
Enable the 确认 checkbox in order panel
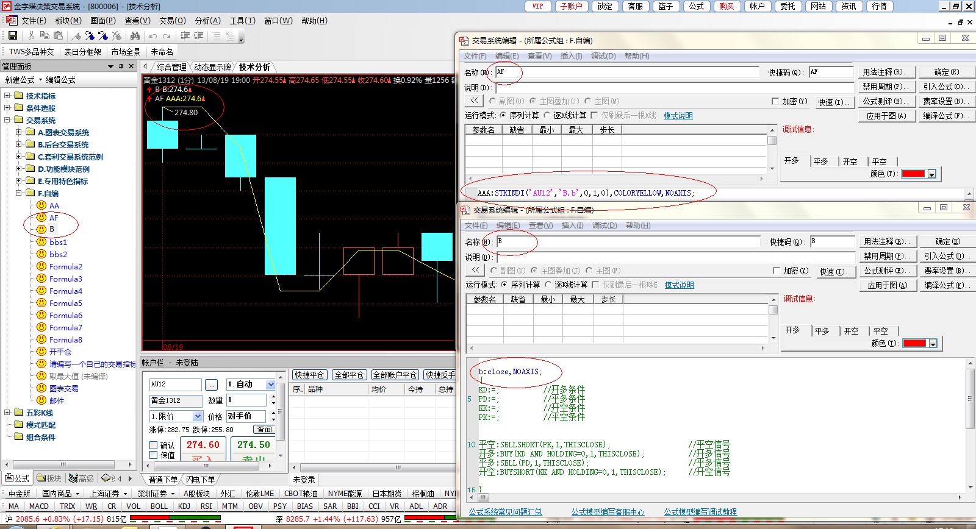(x=154, y=446)
